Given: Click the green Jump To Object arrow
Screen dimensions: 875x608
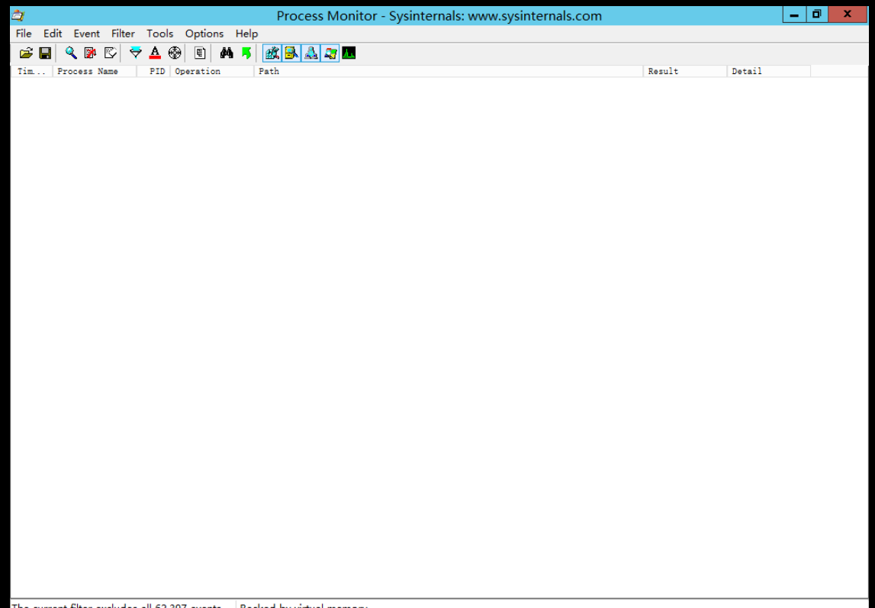Looking at the screenshot, I should [246, 53].
